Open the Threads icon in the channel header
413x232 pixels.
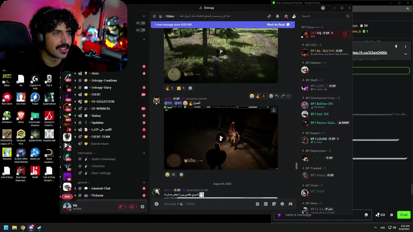pos(269,16)
